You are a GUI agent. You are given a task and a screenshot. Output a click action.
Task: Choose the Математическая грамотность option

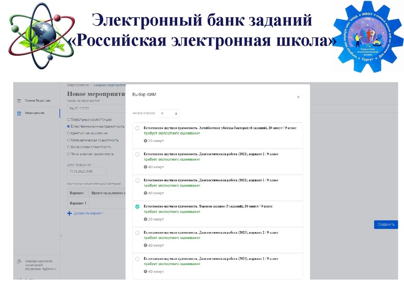click(x=69, y=139)
